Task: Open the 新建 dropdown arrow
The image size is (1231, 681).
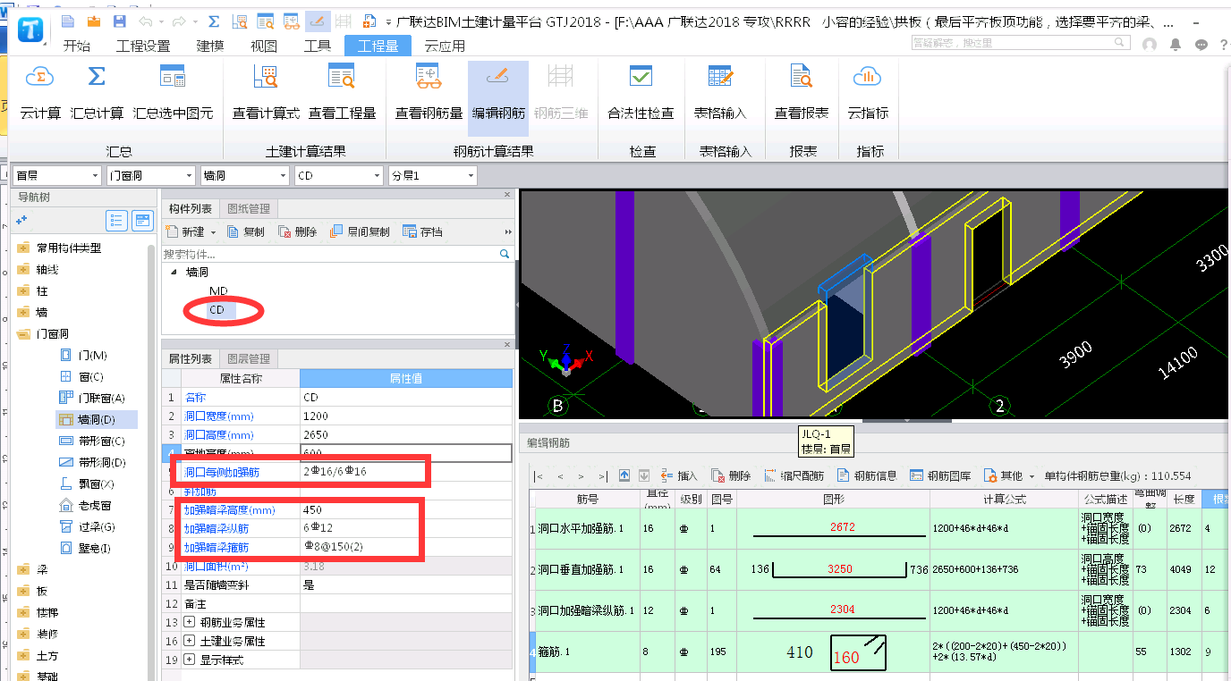Action: tap(214, 232)
